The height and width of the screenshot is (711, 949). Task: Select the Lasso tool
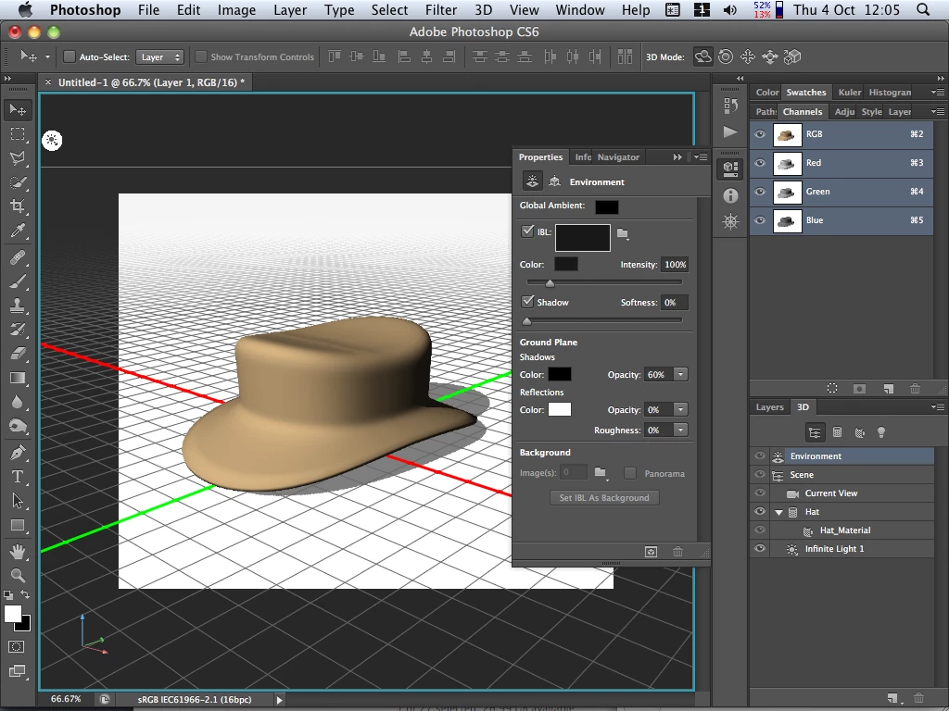[x=18, y=158]
